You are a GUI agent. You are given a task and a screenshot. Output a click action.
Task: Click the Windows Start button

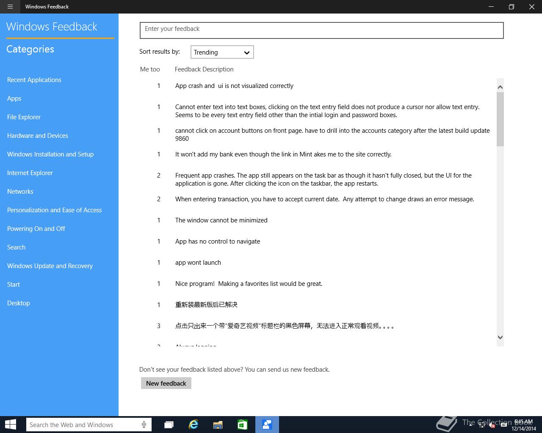[x=11, y=425]
